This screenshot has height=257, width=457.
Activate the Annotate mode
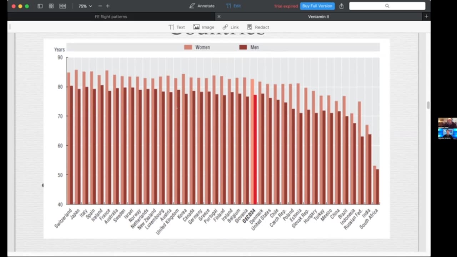coord(202,6)
